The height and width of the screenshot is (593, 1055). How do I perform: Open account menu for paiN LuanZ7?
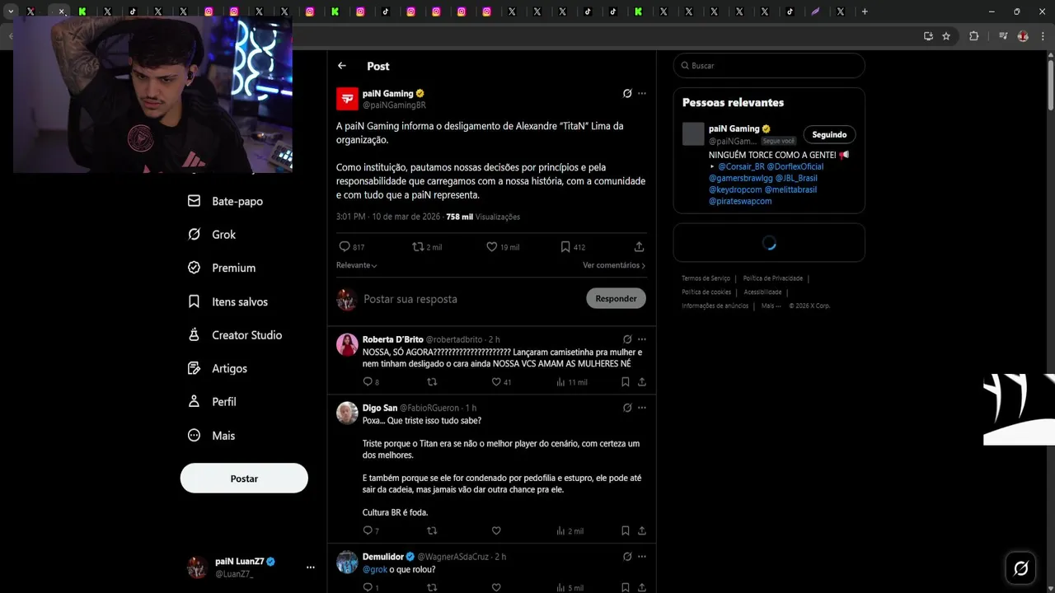pyautogui.click(x=311, y=567)
